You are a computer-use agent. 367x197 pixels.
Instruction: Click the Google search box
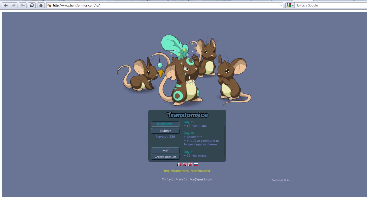[x=330, y=5]
